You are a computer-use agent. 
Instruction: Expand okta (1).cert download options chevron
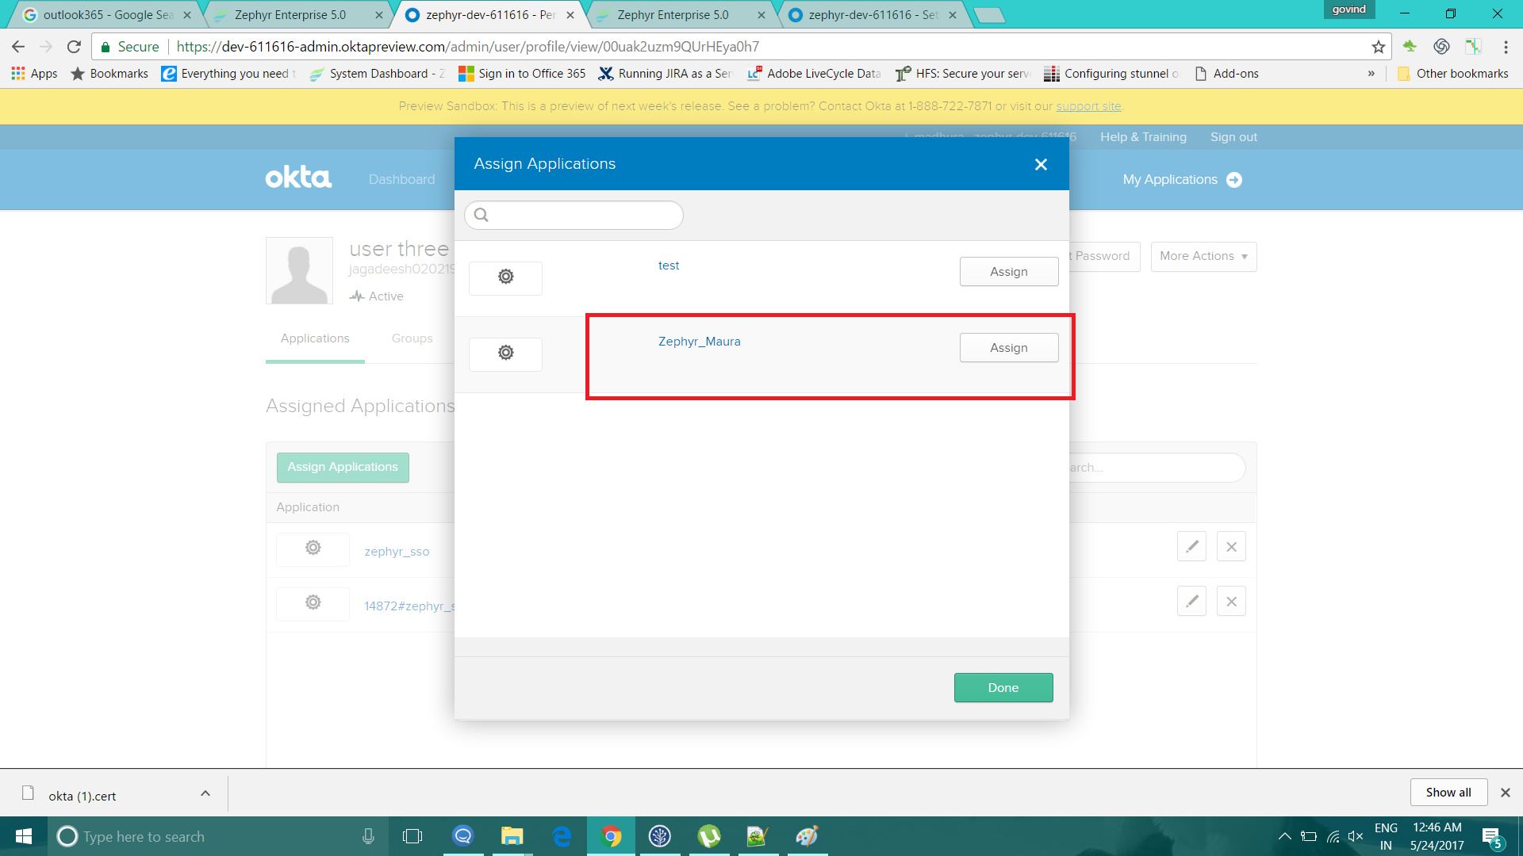(205, 793)
